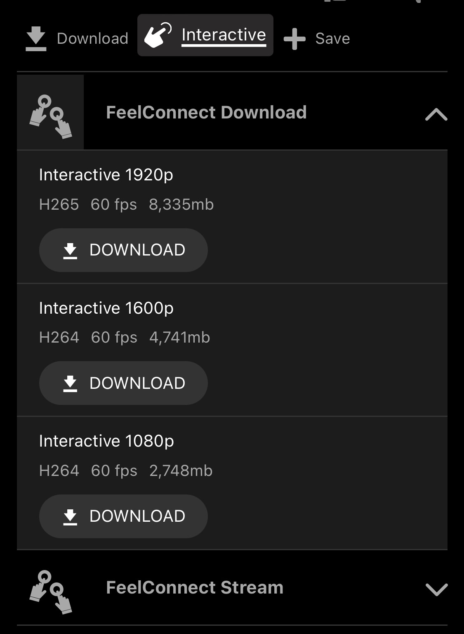
Task: Click the download arrow icon for 1920p
Action: click(x=70, y=250)
